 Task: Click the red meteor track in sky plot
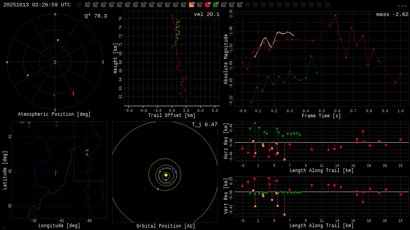click(73, 93)
